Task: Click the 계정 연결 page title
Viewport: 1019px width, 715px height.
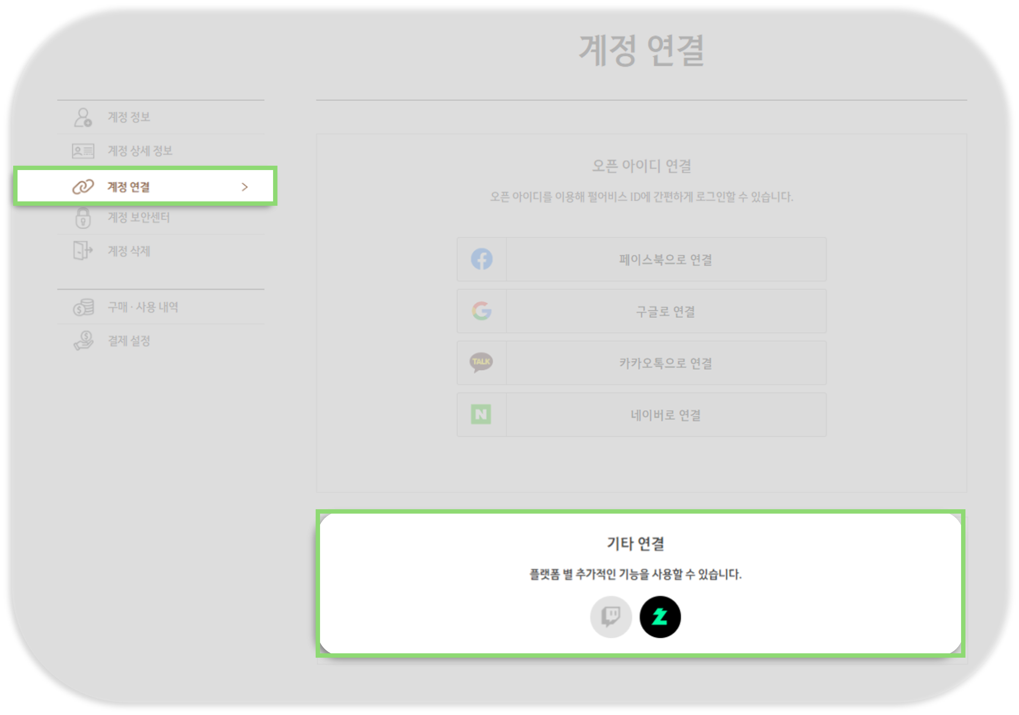Action: point(641,51)
